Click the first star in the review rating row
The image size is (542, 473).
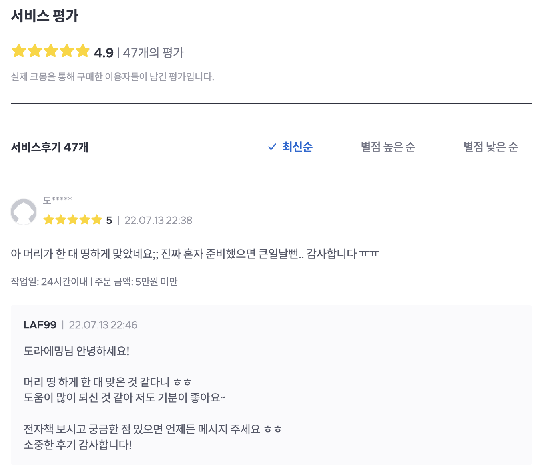coord(49,219)
